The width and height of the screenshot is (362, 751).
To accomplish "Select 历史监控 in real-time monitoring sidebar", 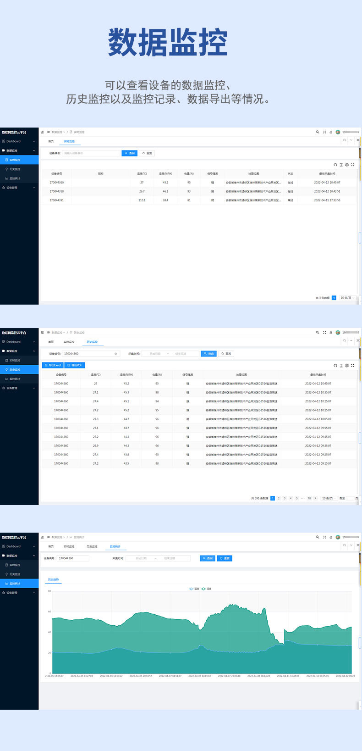I will pyautogui.click(x=19, y=169).
